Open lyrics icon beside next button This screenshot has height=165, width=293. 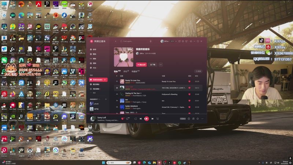pos(157,119)
